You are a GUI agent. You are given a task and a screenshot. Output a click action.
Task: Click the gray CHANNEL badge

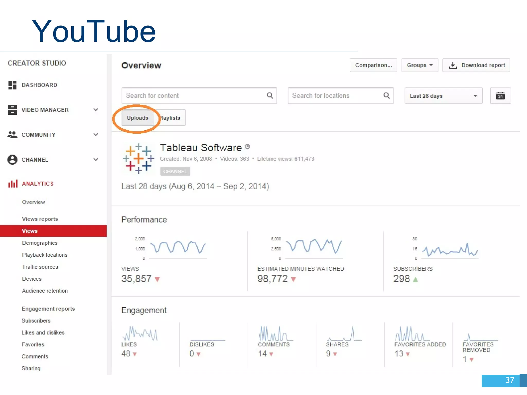click(x=175, y=171)
